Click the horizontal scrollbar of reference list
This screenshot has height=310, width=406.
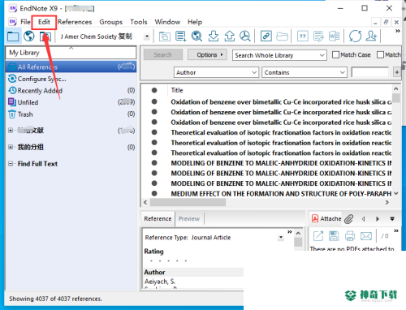188,202
